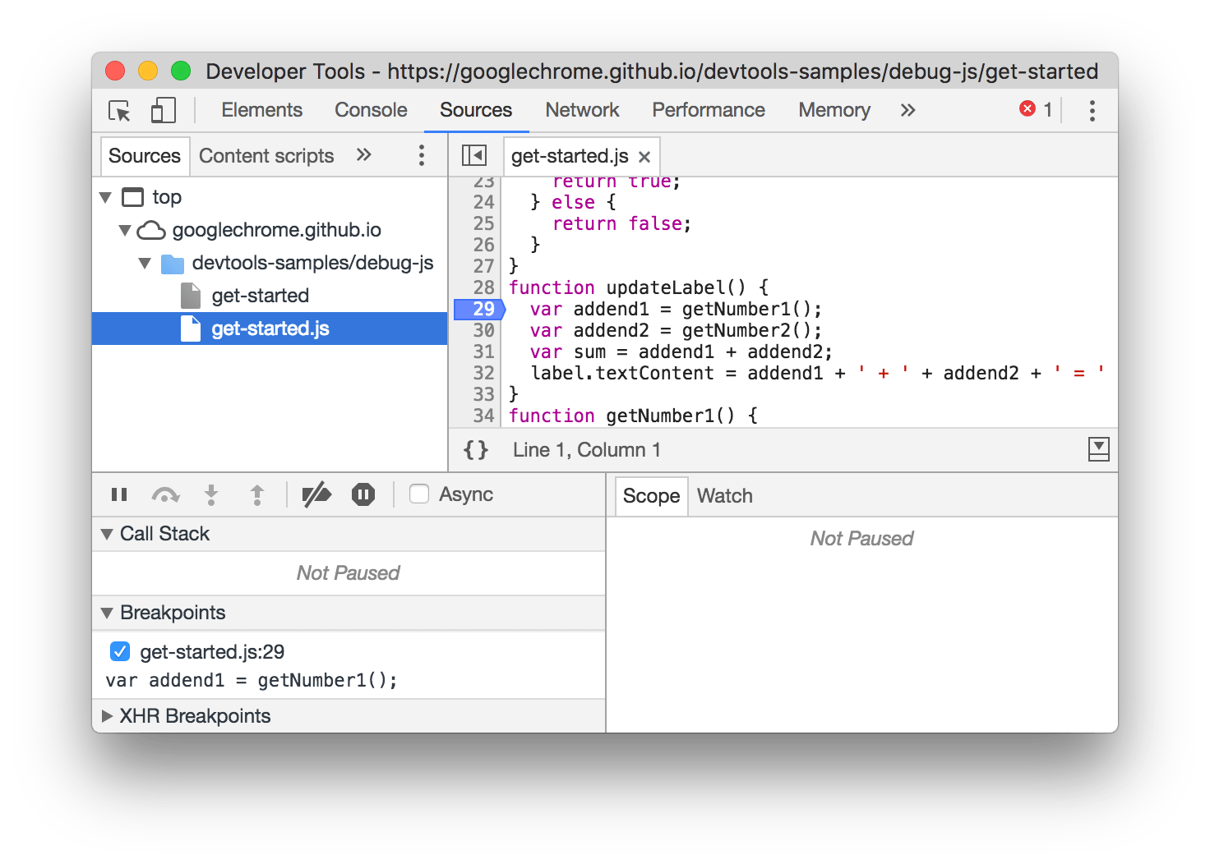This screenshot has height=864, width=1210.
Task: Expand the XHR Breakpoints section
Action: (x=107, y=716)
